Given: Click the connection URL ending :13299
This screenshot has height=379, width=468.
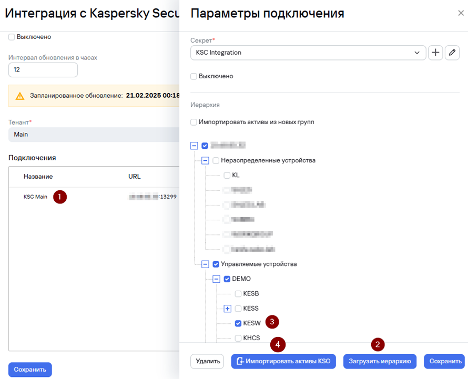Looking at the screenshot, I should [153, 197].
